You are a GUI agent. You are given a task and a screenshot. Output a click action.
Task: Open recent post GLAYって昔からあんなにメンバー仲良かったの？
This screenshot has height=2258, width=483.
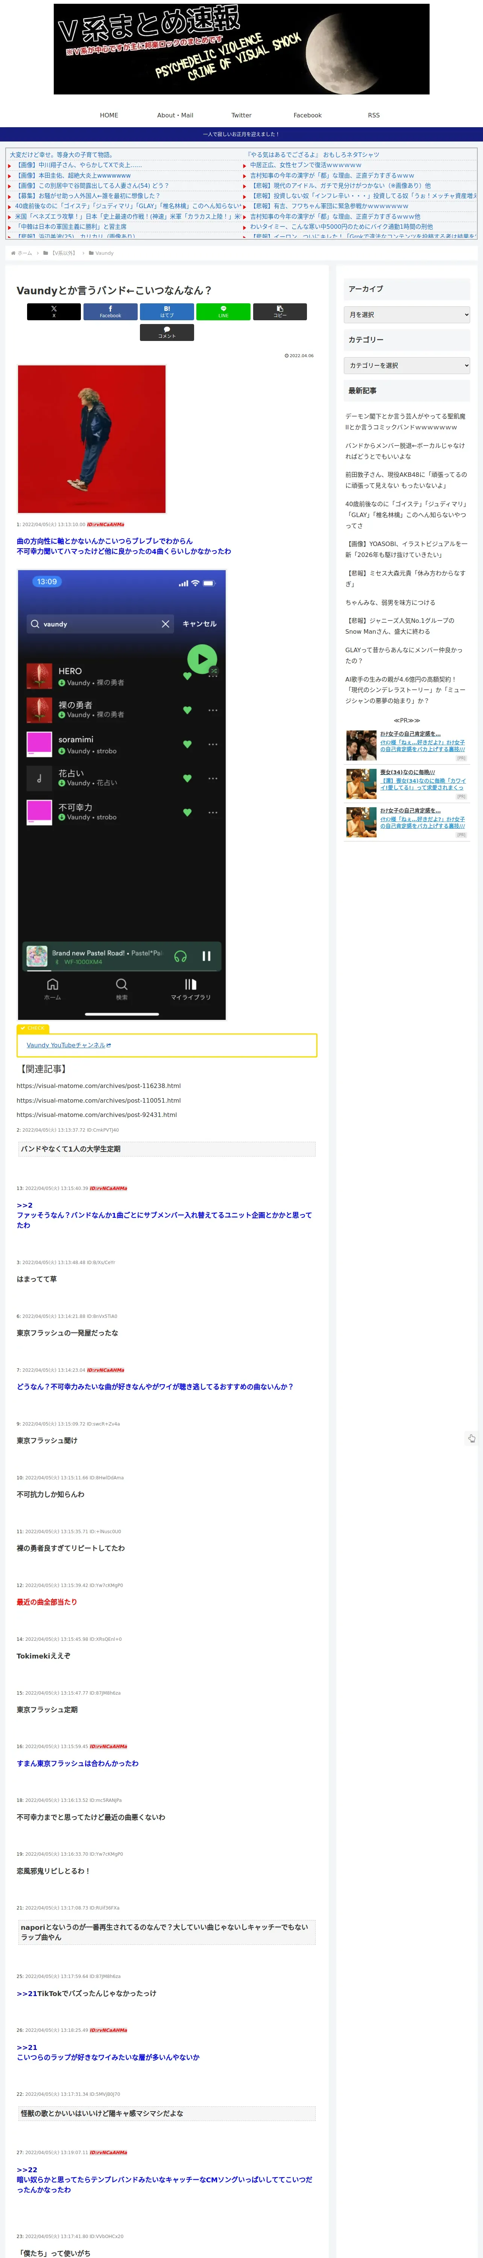[x=404, y=655]
